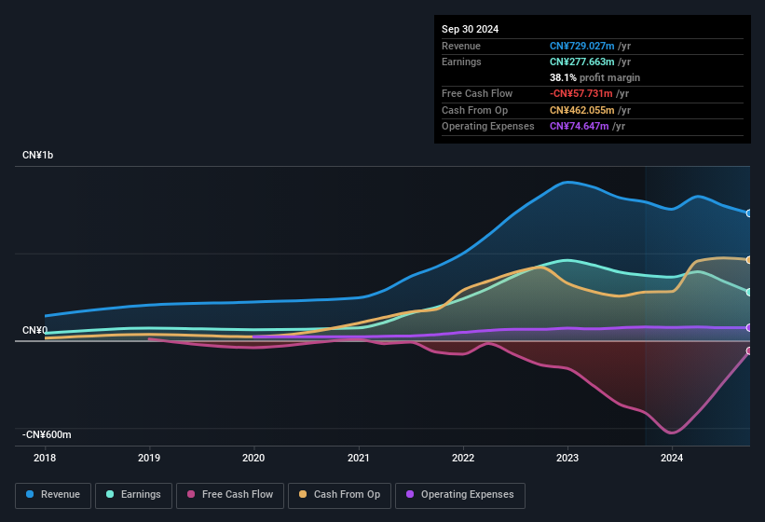Toggle the Free Cash Flow legend button
The image size is (765, 522).
[x=230, y=495]
